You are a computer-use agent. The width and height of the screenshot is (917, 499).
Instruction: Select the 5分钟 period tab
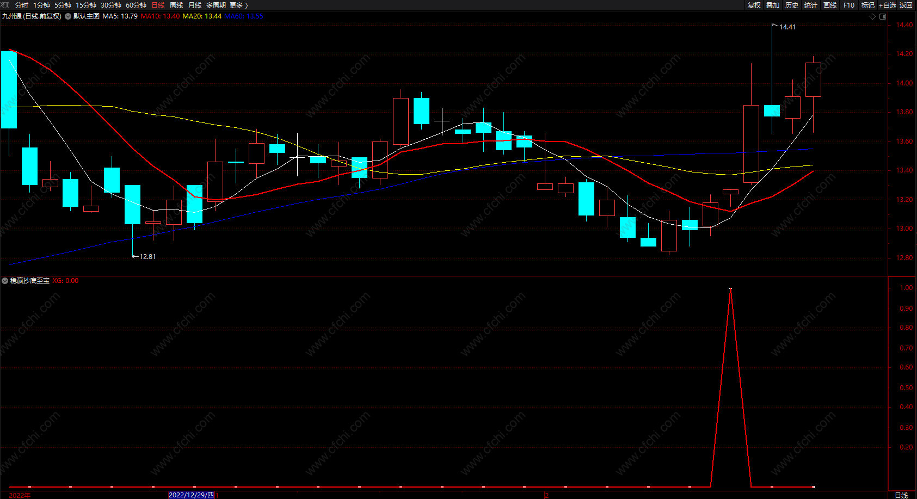63,5
